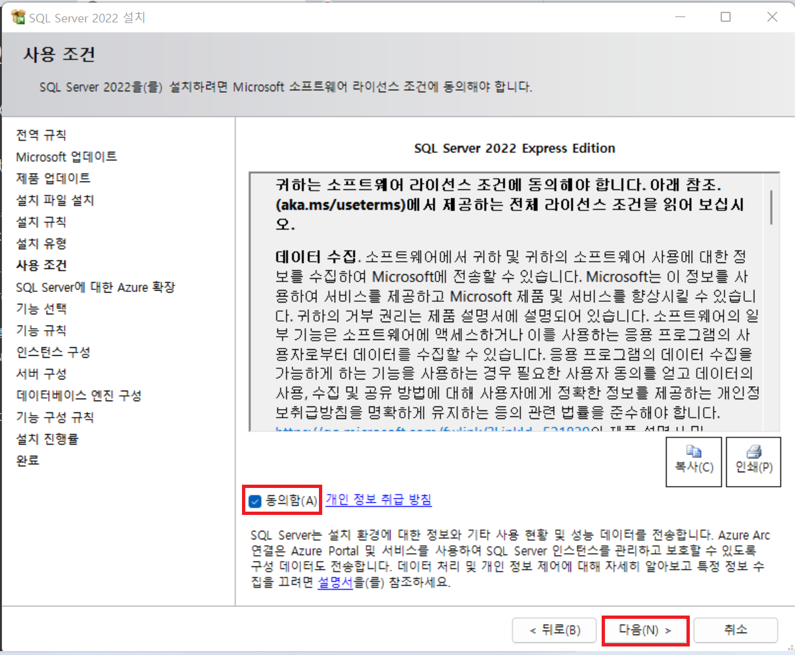Select the 기능 규칙 step

pos(41,330)
